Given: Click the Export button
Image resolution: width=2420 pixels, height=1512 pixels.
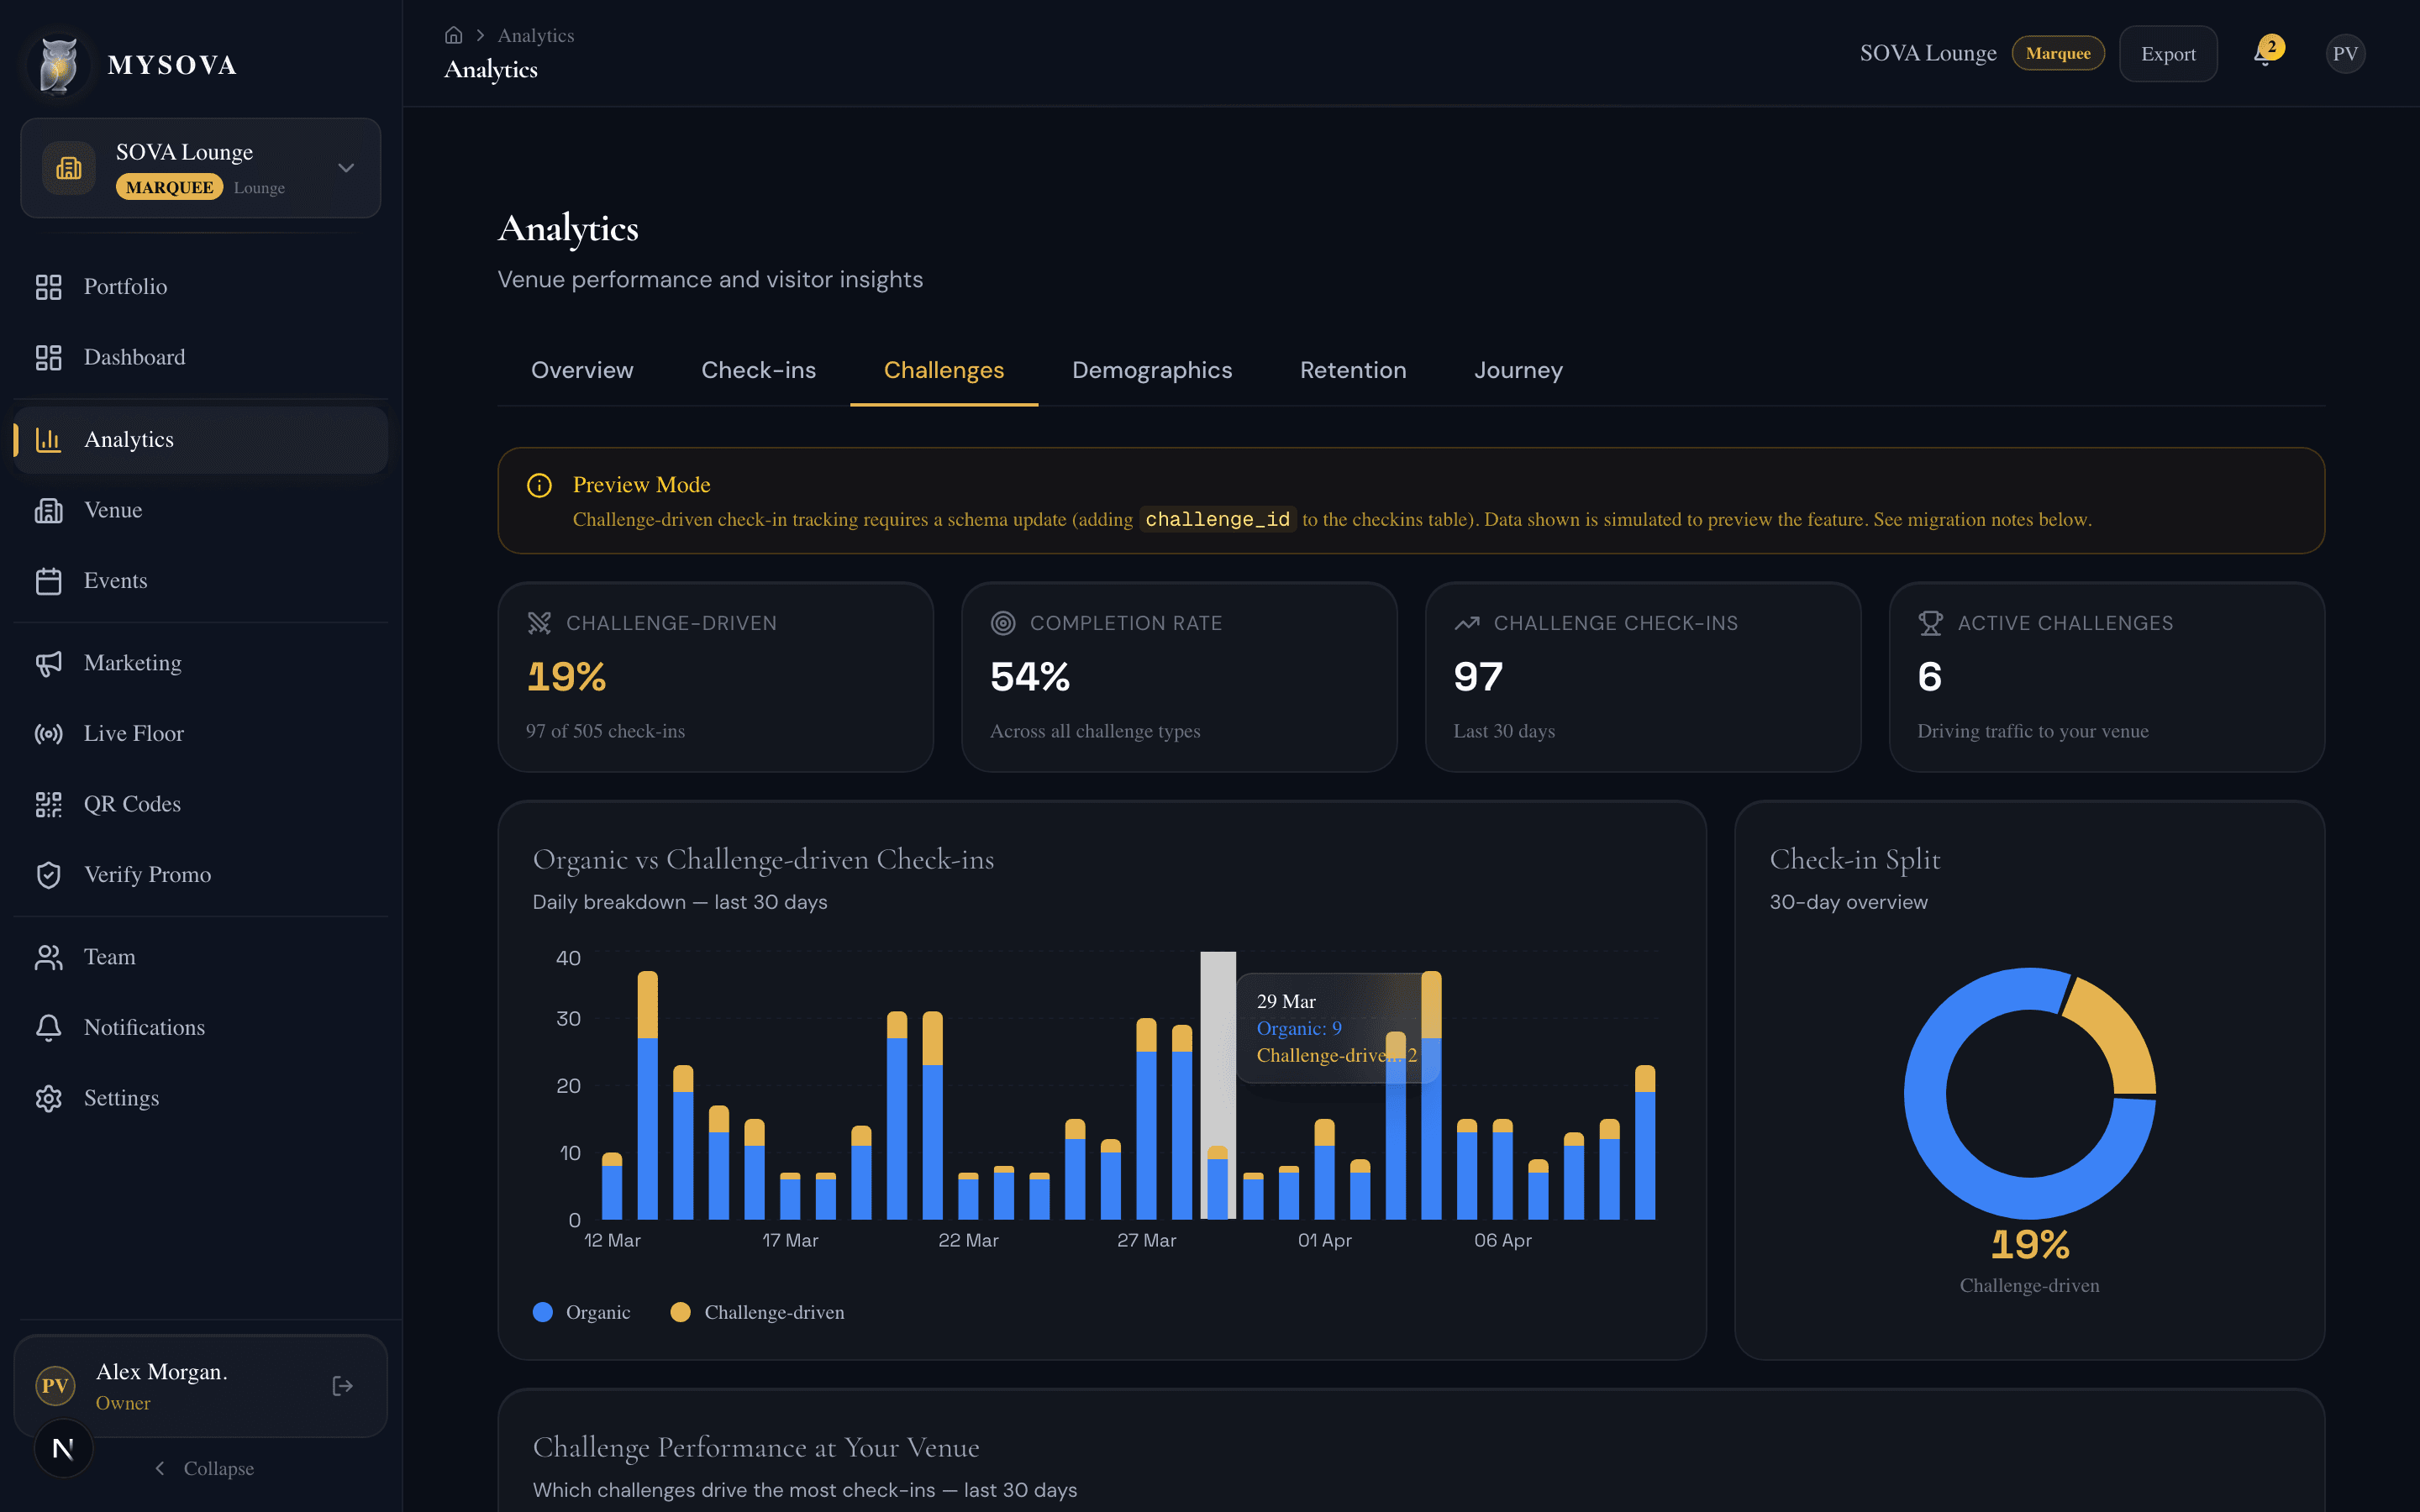Looking at the screenshot, I should (2168, 53).
